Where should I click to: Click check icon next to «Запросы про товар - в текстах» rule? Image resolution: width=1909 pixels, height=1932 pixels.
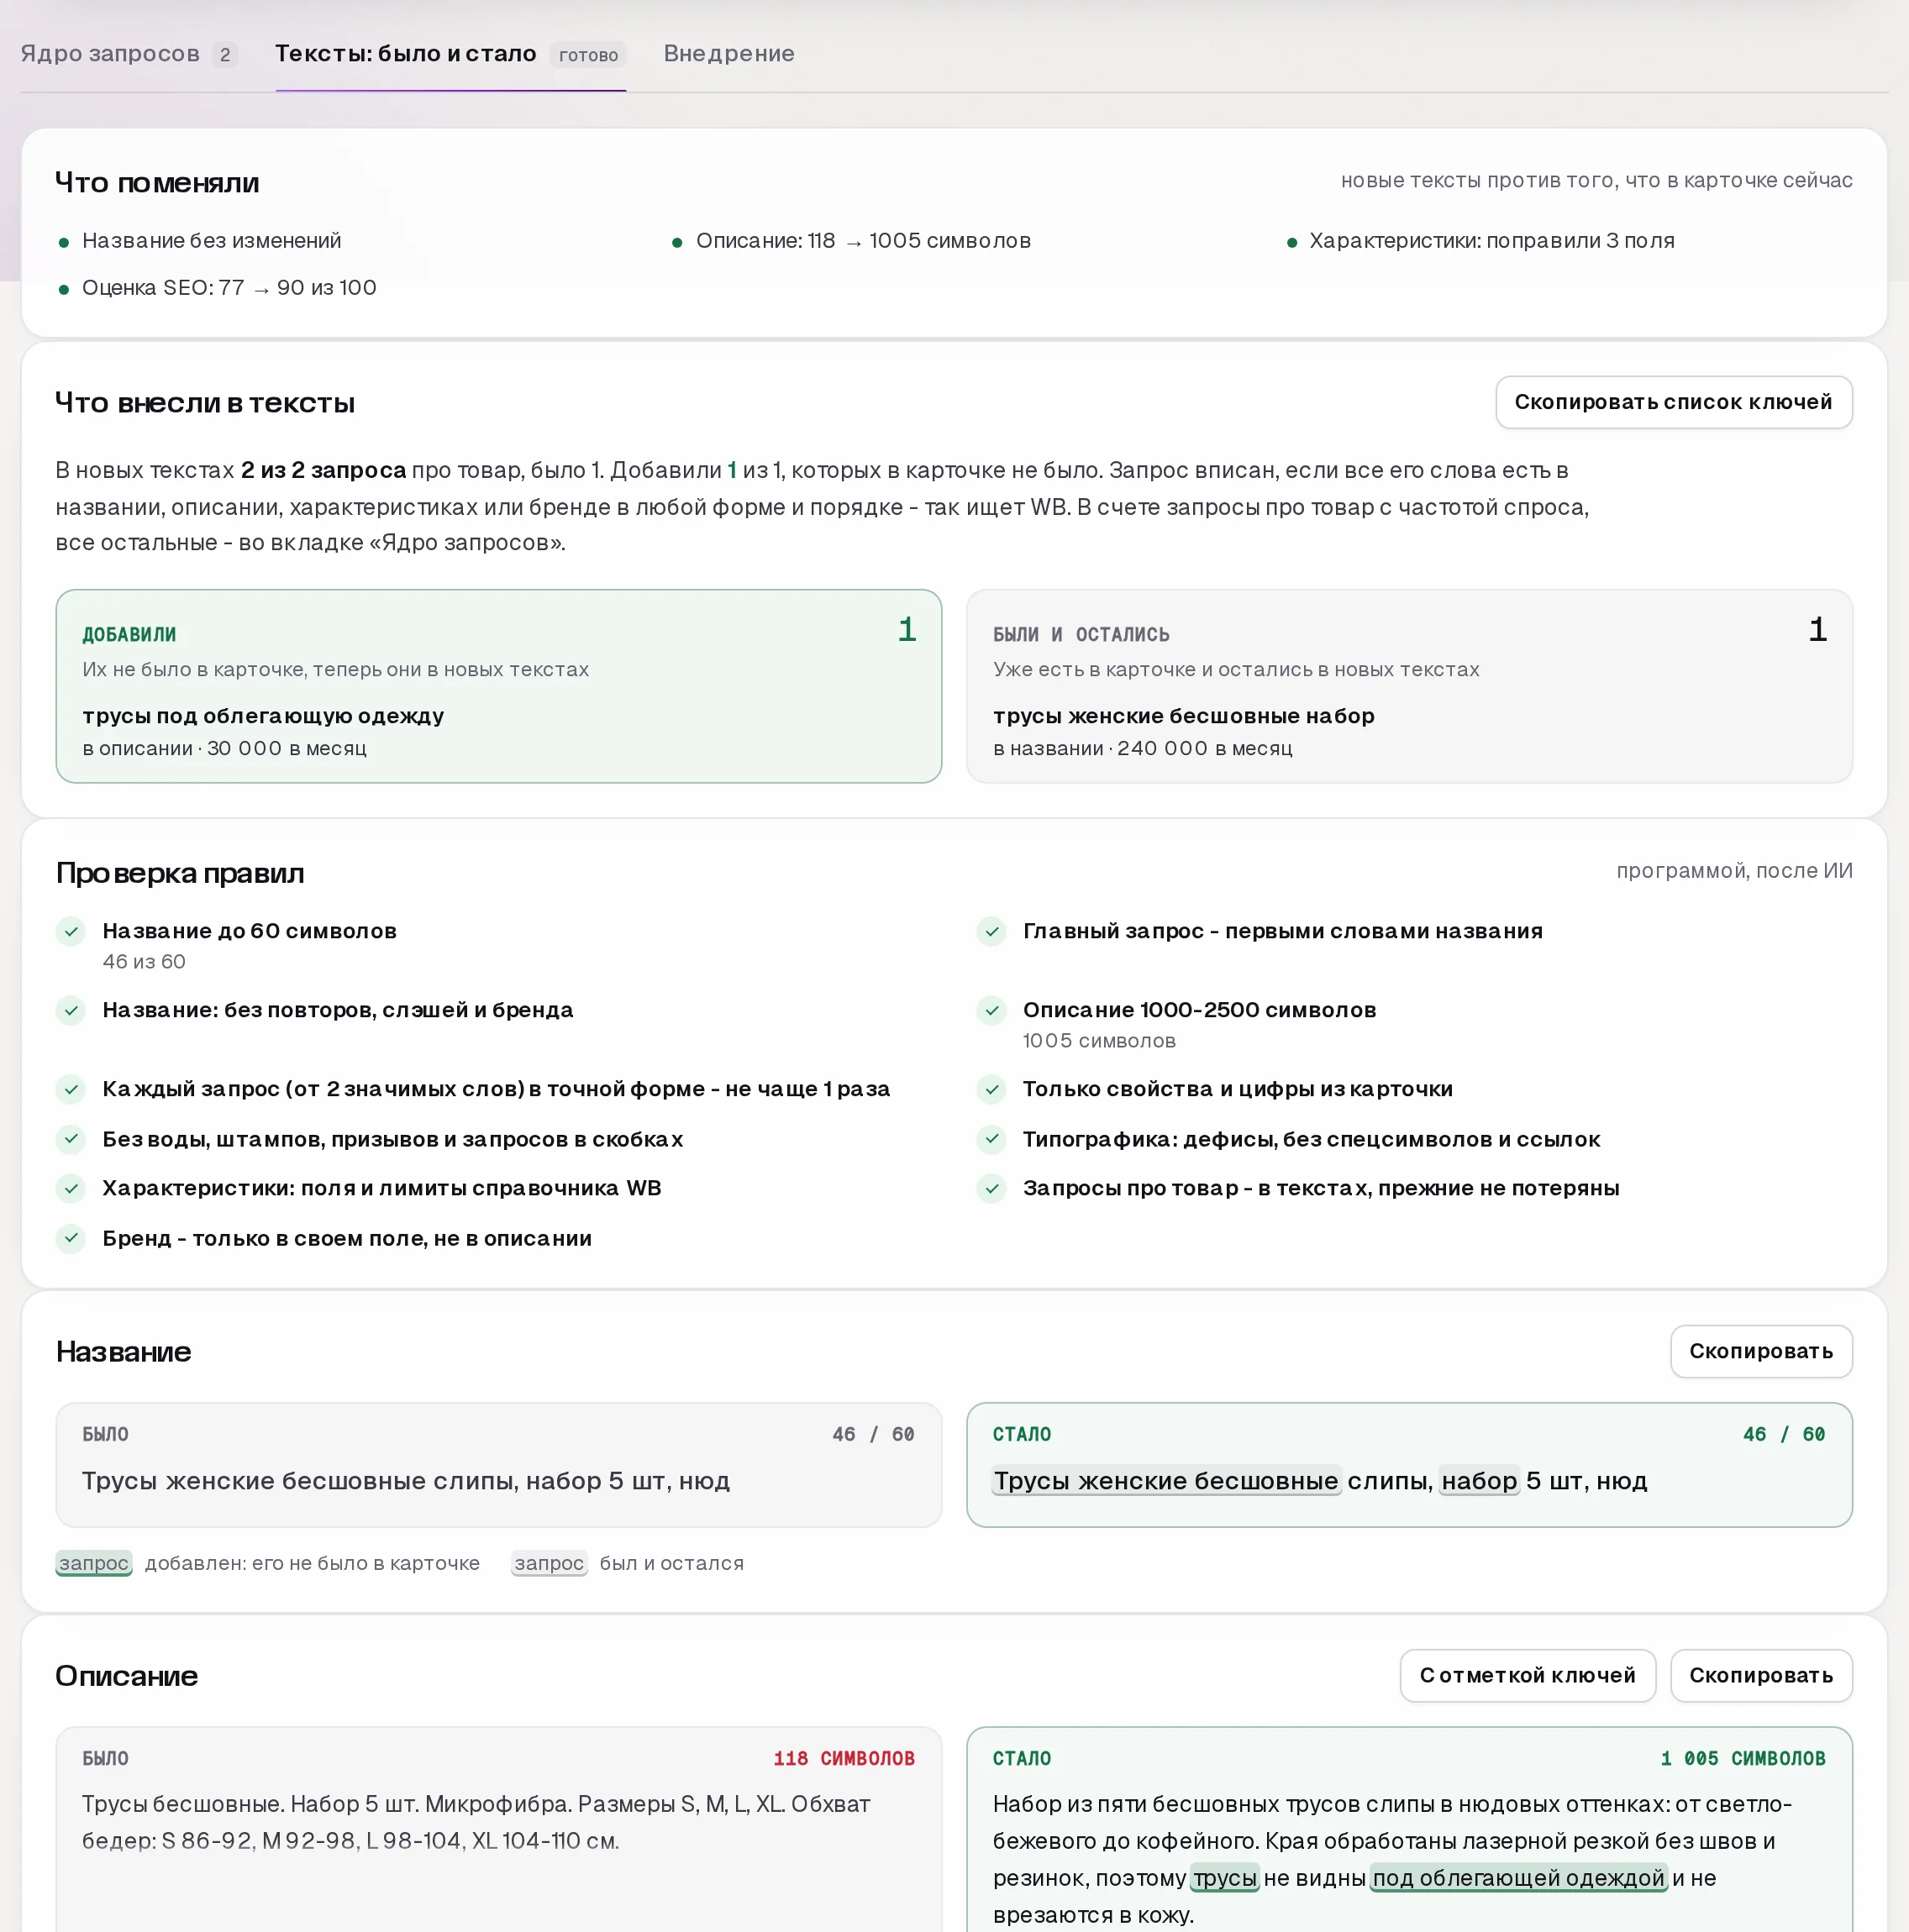tap(991, 1188)
